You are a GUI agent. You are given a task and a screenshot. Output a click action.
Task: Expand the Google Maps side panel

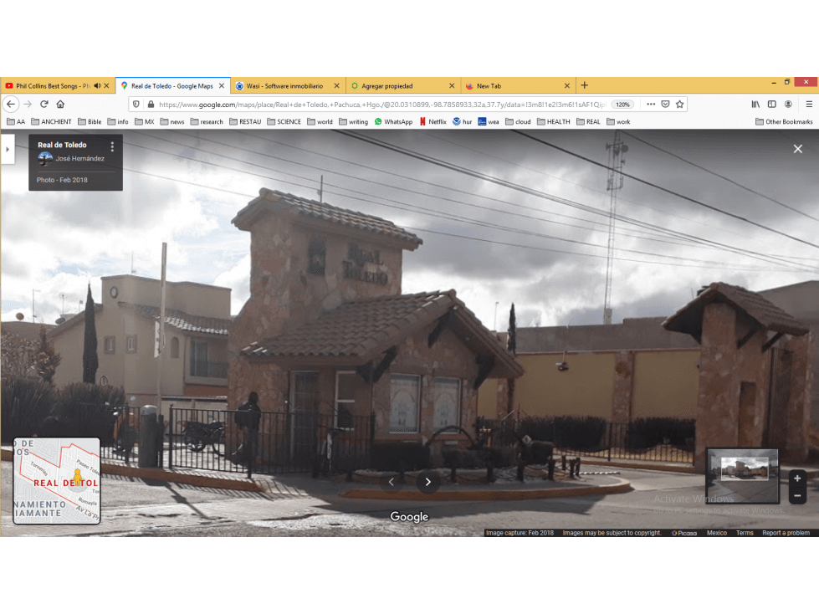[x=8, y=150]
